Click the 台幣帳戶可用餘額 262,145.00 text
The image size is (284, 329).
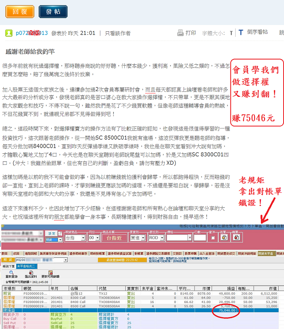(x=27, y=282)
